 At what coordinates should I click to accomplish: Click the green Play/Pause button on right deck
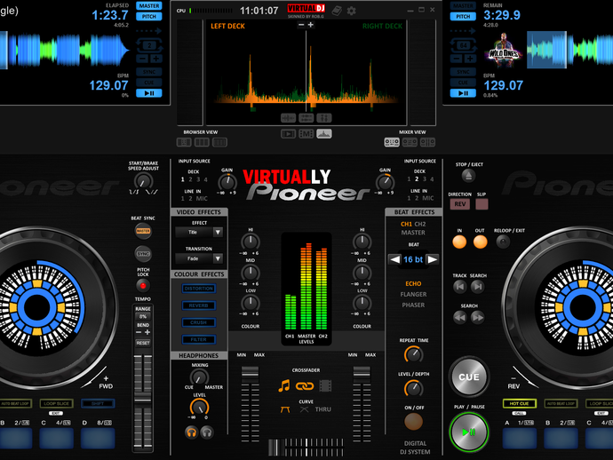click(x=469, y=432)
